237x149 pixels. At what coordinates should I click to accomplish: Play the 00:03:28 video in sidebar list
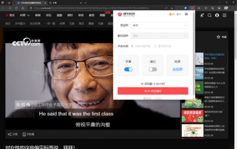[199, 73]
